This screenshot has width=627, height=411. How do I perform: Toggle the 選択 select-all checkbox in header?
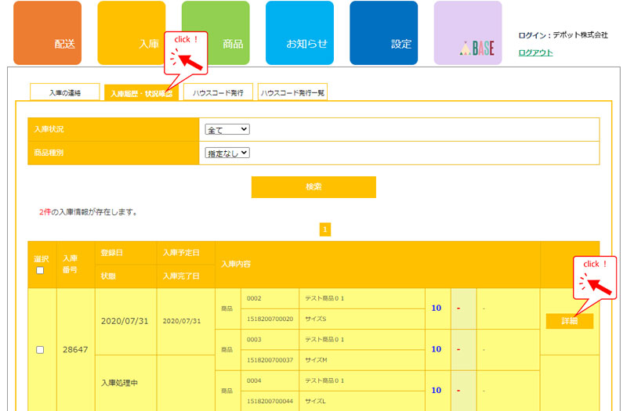[41, 270]
